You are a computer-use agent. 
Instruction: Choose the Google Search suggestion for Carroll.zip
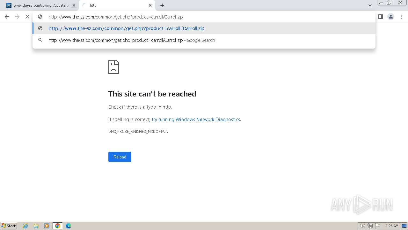204,40
